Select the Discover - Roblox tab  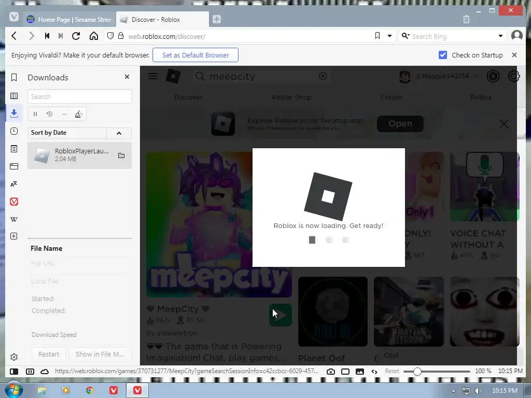[x=162, y=19]
